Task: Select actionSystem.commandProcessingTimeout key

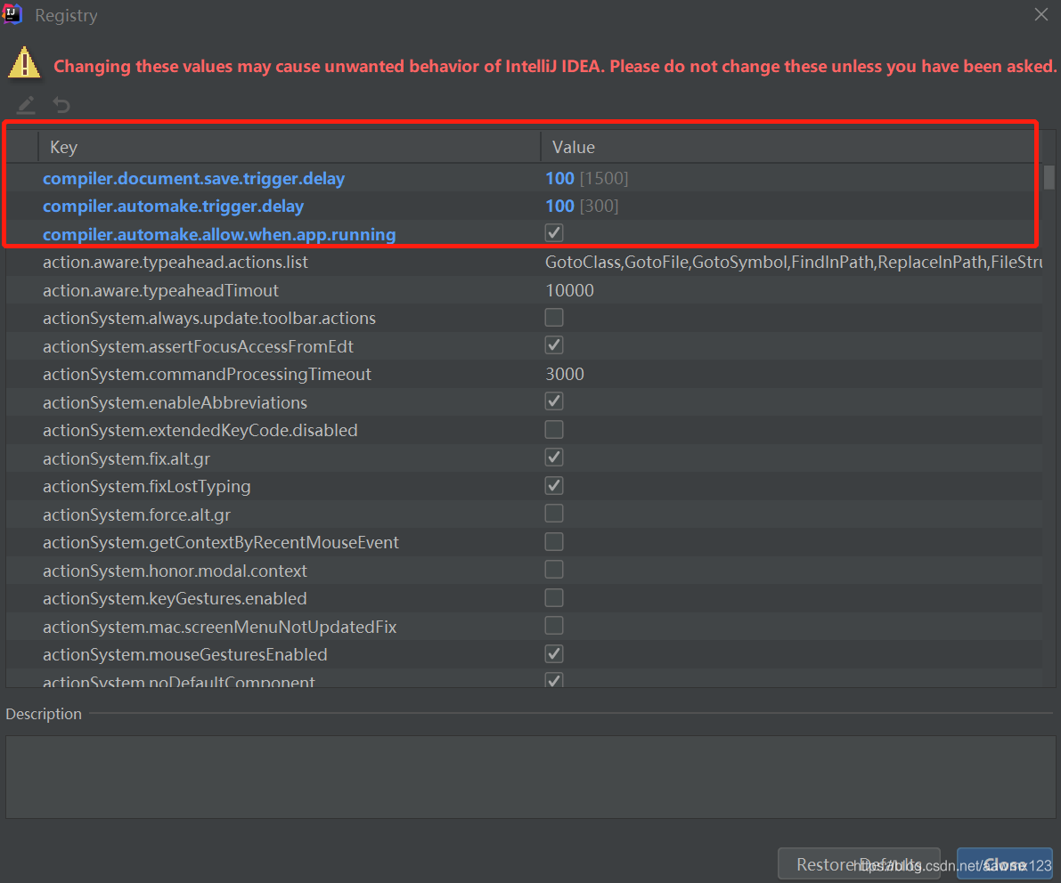Action: (207, 375)
